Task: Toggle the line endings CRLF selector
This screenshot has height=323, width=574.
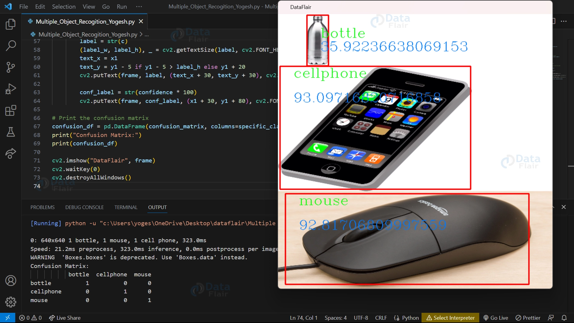Action: pyautogui.click(x=381, y=318)
